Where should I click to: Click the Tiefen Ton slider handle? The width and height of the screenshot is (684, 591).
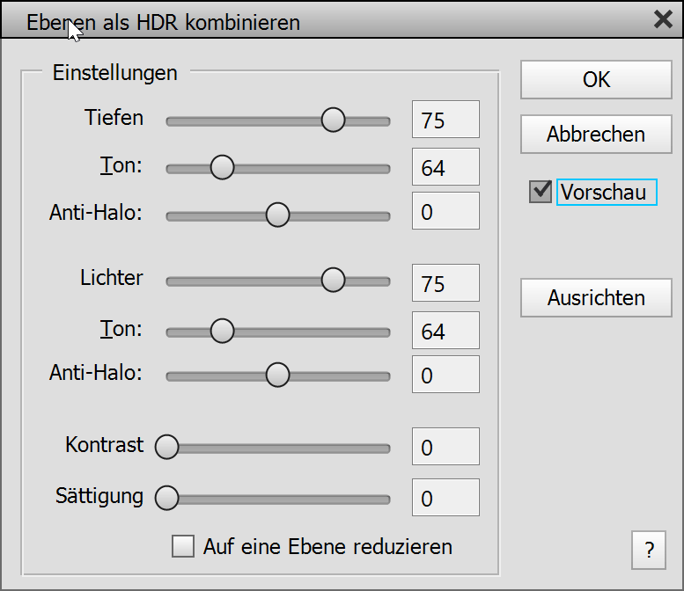coord(222,167)
